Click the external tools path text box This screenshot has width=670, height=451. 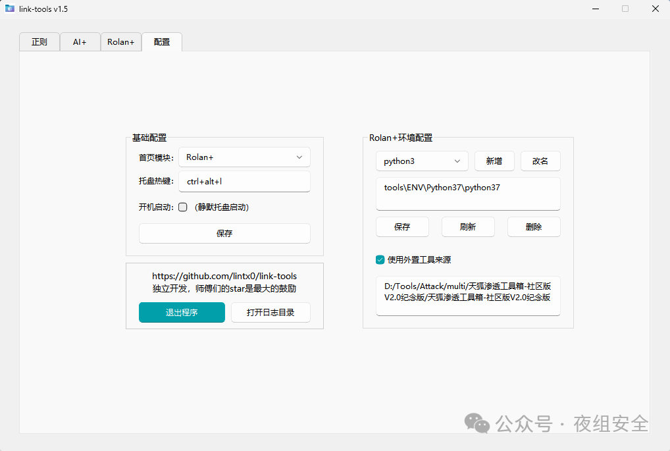(468, 296)
